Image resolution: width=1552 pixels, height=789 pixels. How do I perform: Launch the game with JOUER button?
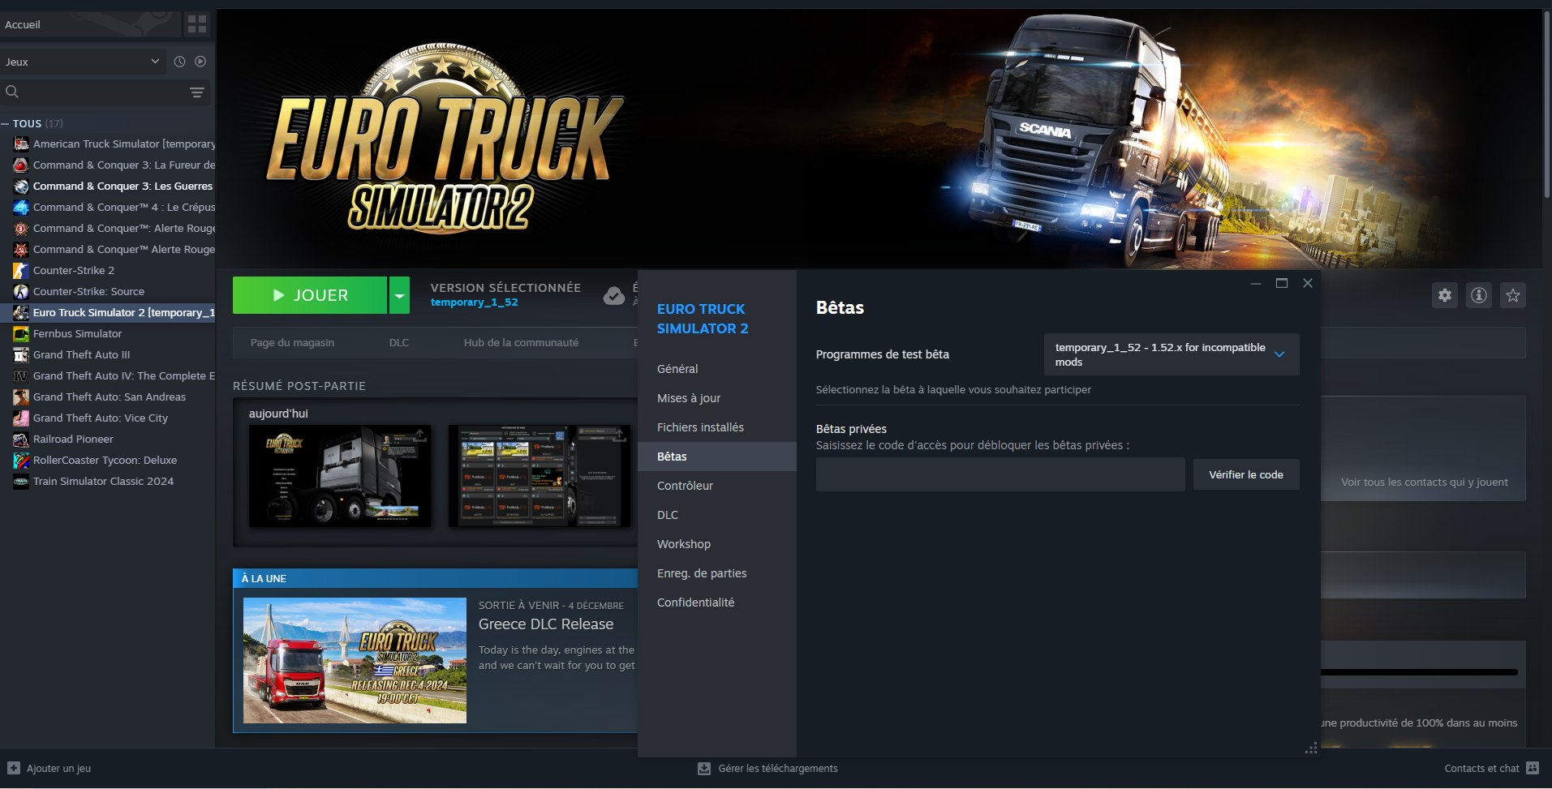coord(310,295)
